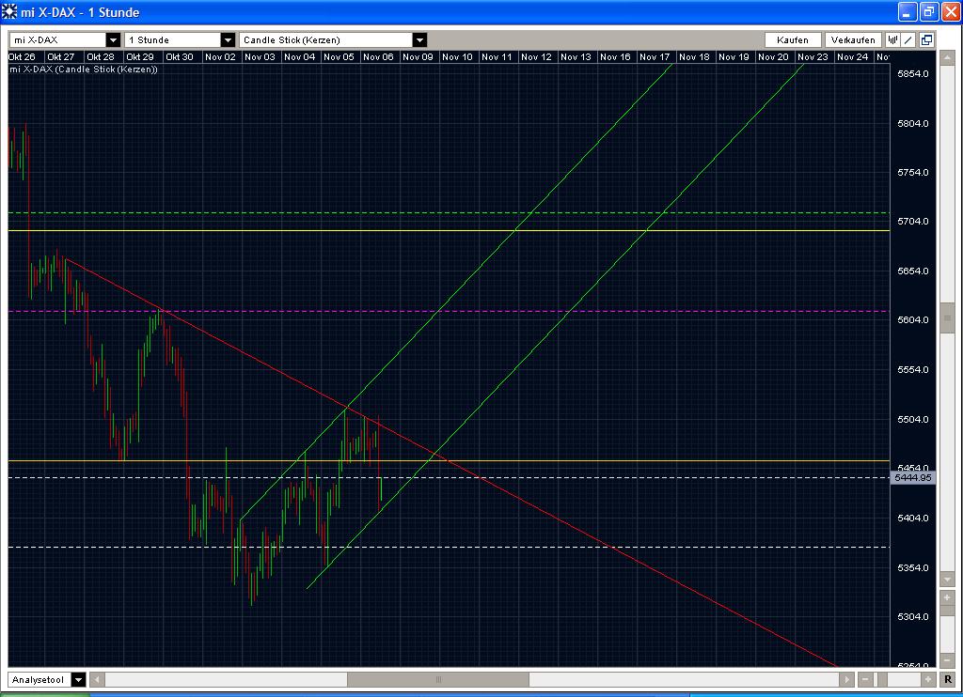Image resolution: width=963 pixels, height=697 pixels.
Task: Click the chart type bars icon
Action: tap(892, 39)
